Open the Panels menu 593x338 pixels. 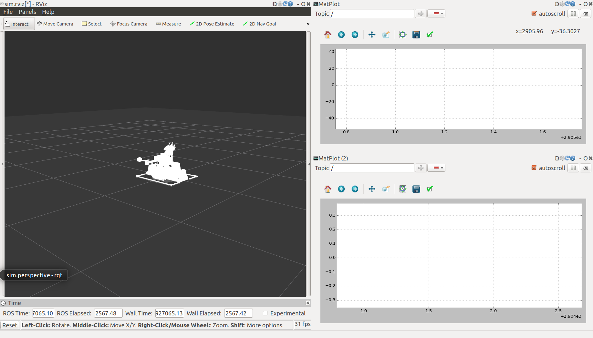[27, 12]
